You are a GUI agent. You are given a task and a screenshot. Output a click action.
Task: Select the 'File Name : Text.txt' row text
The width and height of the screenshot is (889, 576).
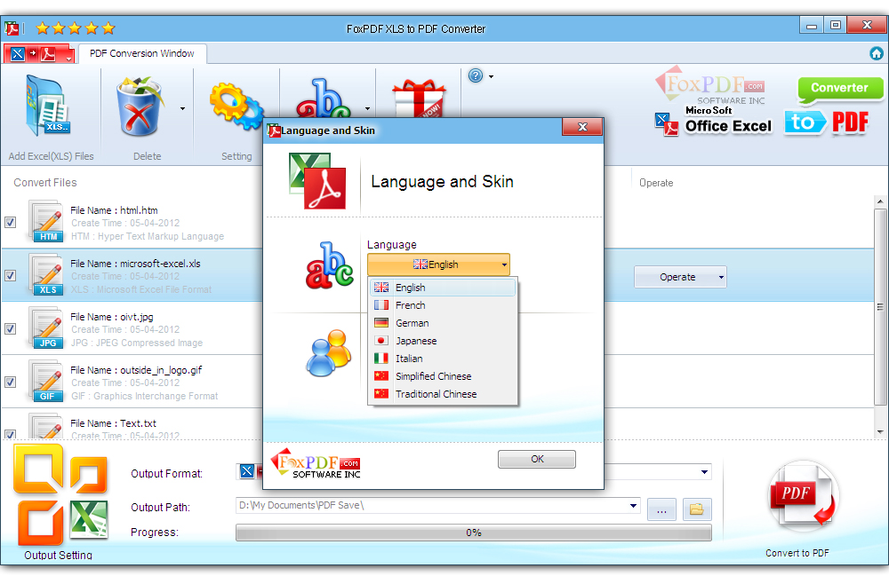click(114, 423)
